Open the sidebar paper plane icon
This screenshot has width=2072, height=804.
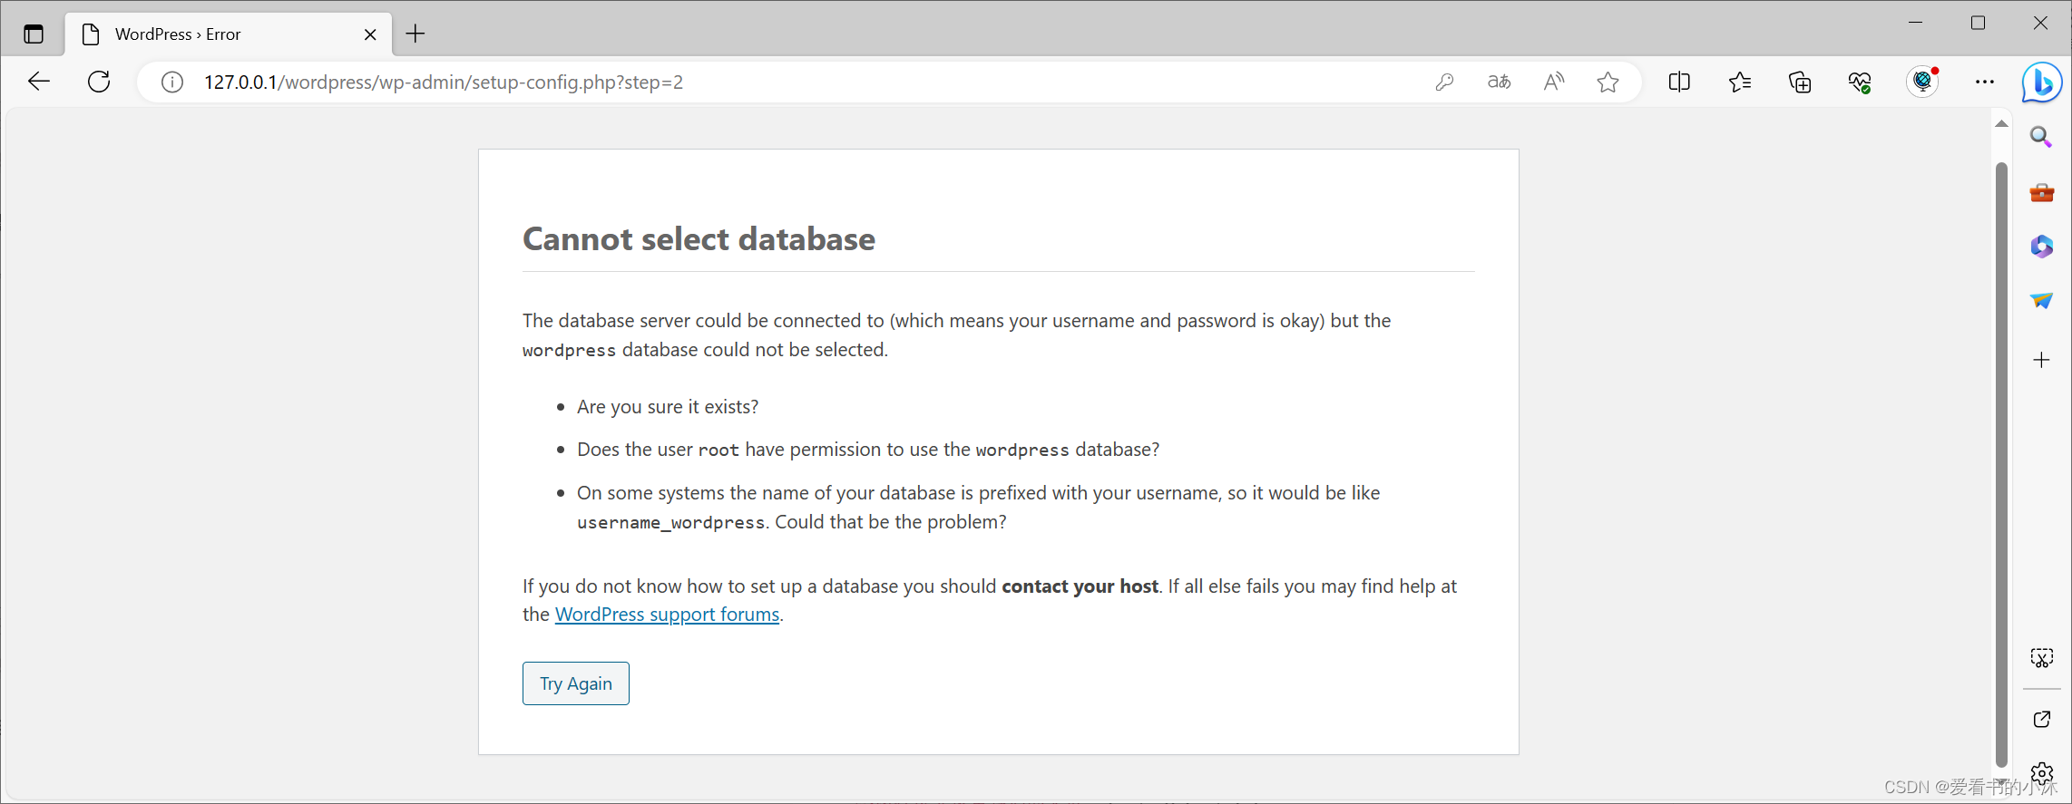tap(2041, 301)
